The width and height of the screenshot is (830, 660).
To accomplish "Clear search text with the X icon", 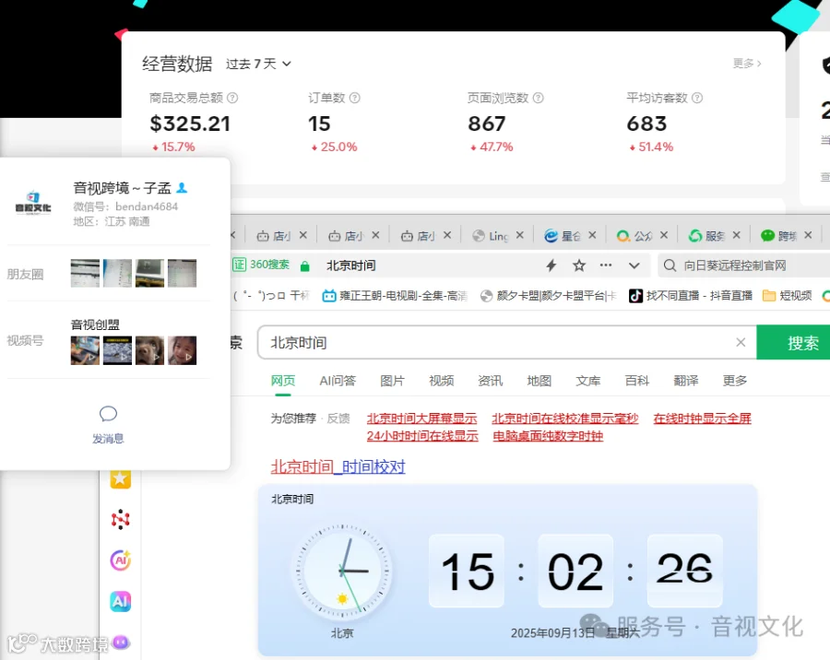I will click(x=741, y=342).
